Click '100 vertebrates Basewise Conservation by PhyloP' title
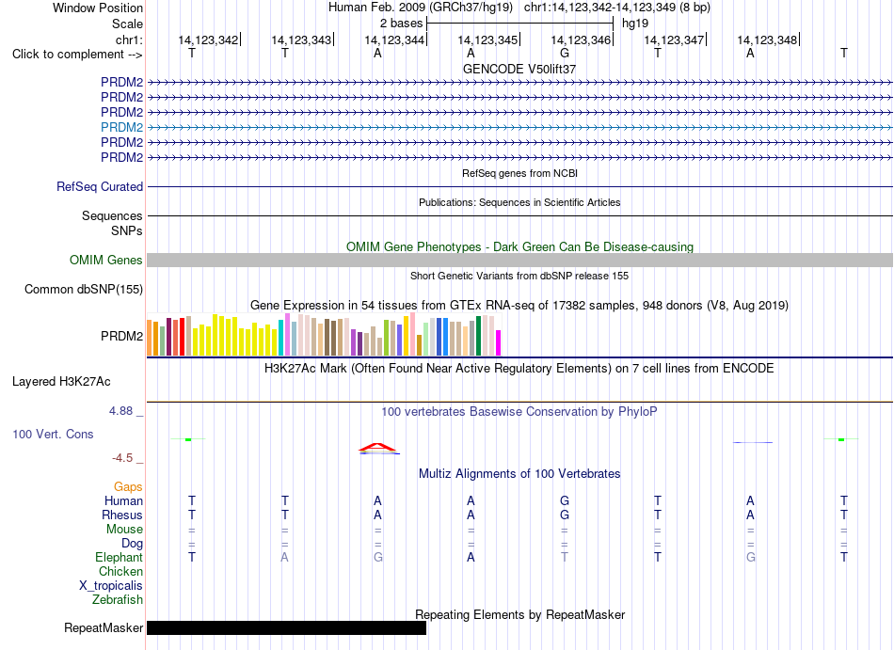The width and height of the screenshot is (894, 650). 519,411
